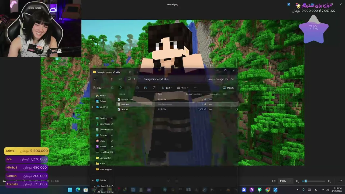Open Microsoft Edge from the taskbar
The height and width of the screenshot is (194, 345).
[78, 190]
